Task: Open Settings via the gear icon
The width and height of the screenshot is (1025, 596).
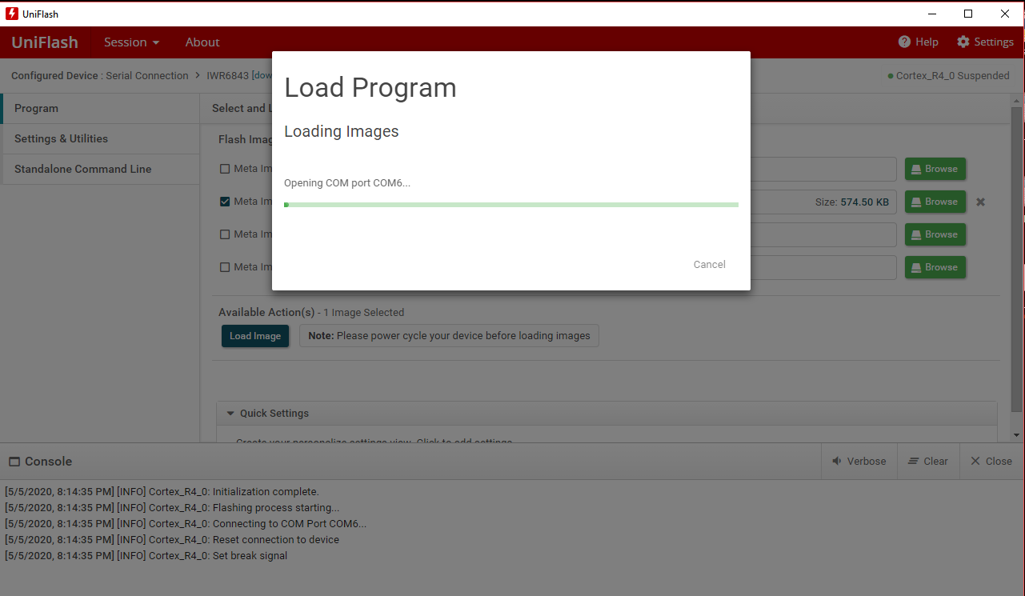Action: point(963,42)
